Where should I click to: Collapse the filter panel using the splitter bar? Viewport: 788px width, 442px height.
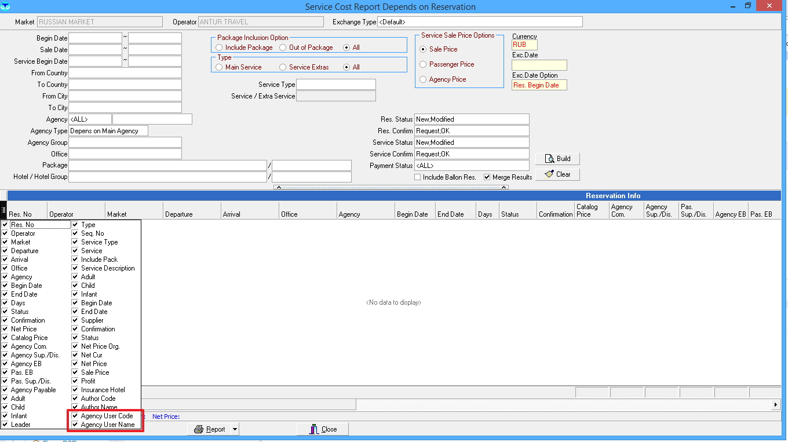[x=391, y=187]
